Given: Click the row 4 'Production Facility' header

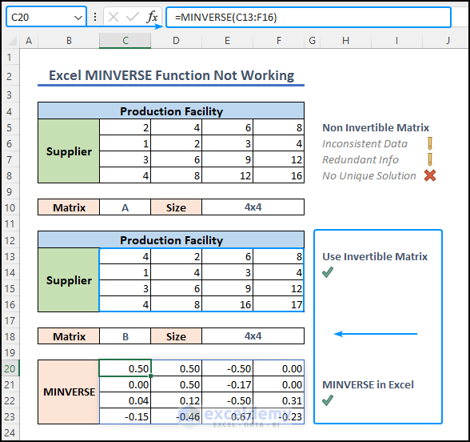Looking at the screenshot, I should [x=171, y=111].
